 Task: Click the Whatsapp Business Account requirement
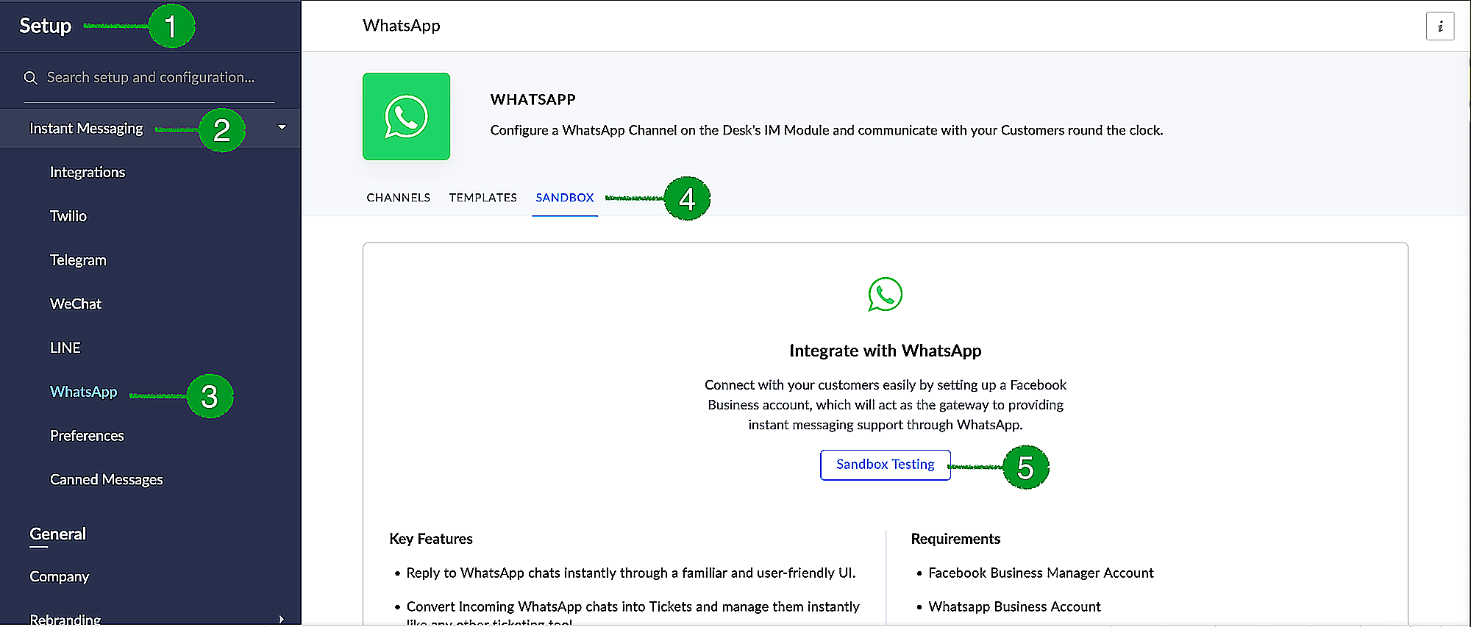click(x=1014, y=606)
